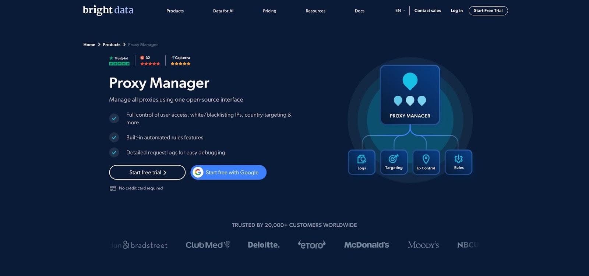
Task: Click the PROXY MANAGER diagram card
Action: click(410, 95)
